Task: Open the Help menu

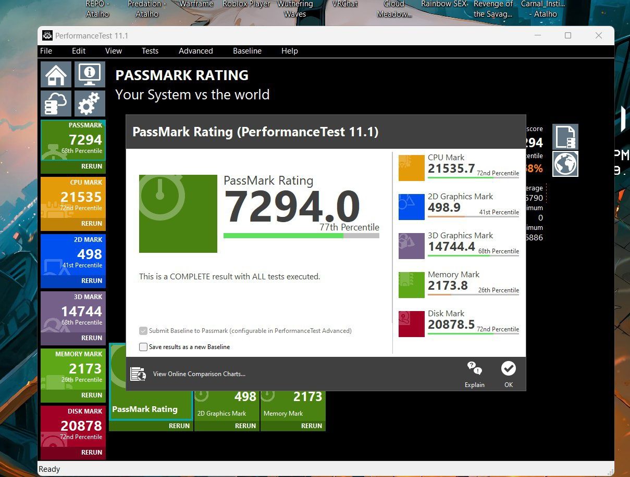Action: (x=290, y=51)
